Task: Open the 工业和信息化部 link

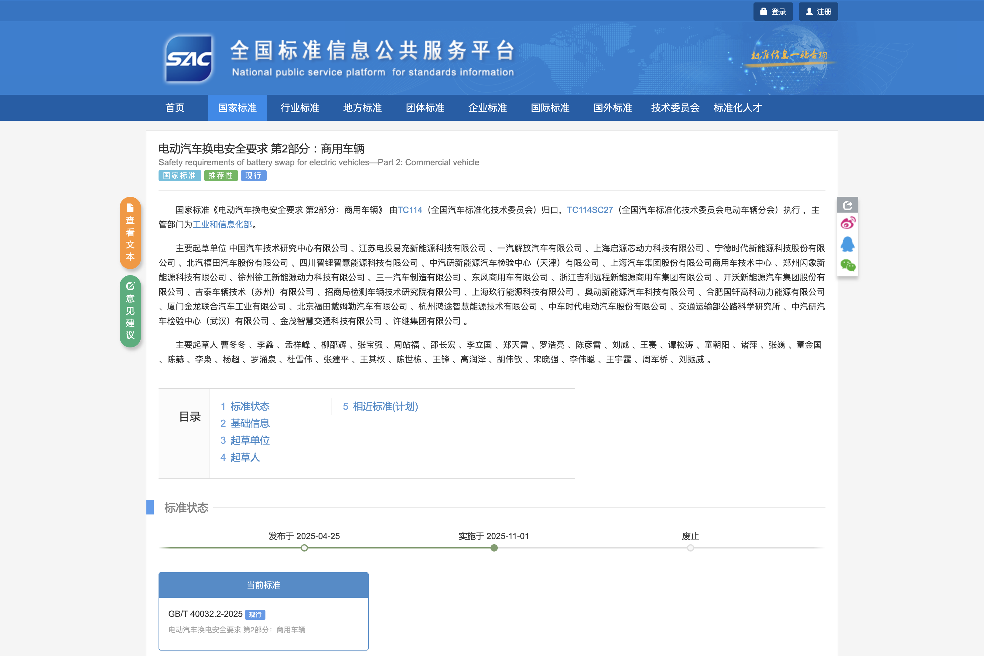Action: click(222, 225)
